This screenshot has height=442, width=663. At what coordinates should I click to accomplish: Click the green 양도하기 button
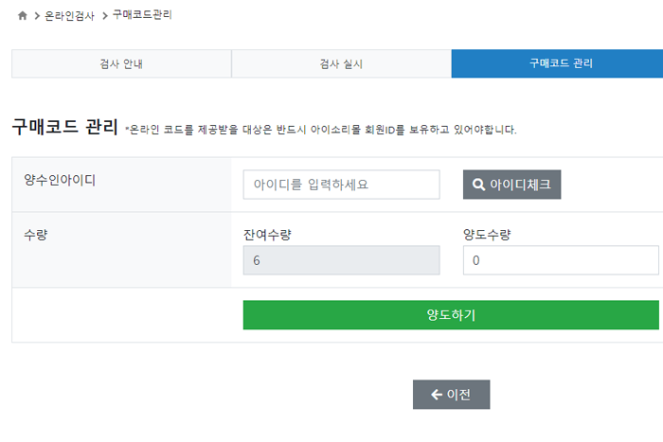click(451, 315)
